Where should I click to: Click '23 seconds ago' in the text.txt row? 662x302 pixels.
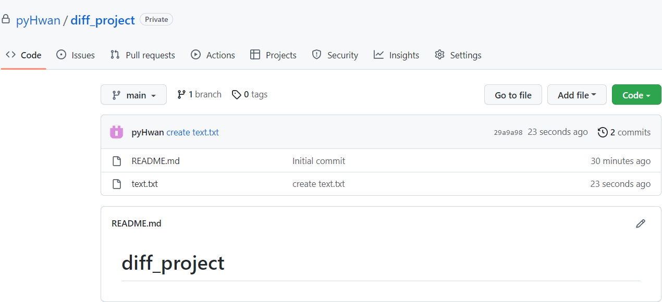click(620, 184)
